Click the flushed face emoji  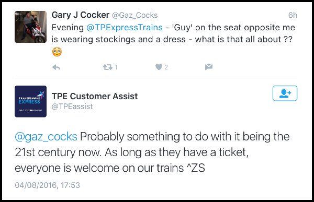point(57,52)
